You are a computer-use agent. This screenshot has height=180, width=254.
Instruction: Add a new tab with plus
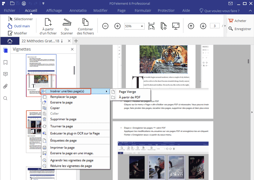point(76,41)
